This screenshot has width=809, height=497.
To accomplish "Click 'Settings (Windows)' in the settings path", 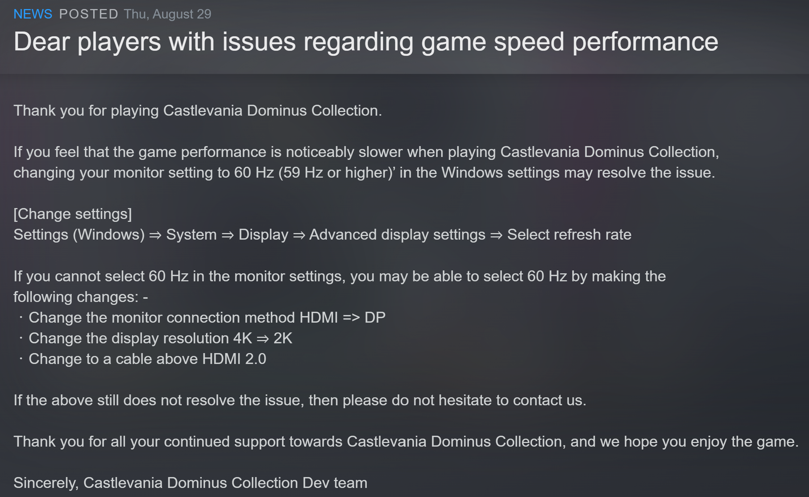I will 79,235.
